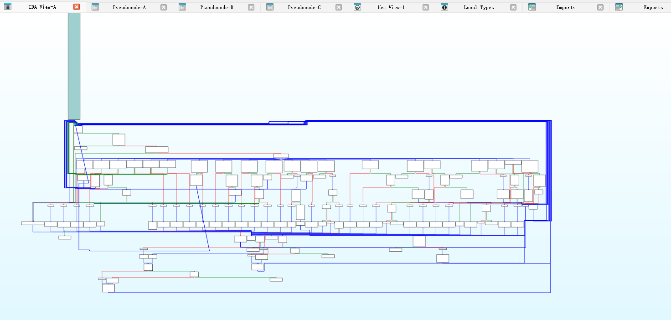671x320 pixels.
Task: Click the Hex View-1 tab icon
Action: (357, 7)
